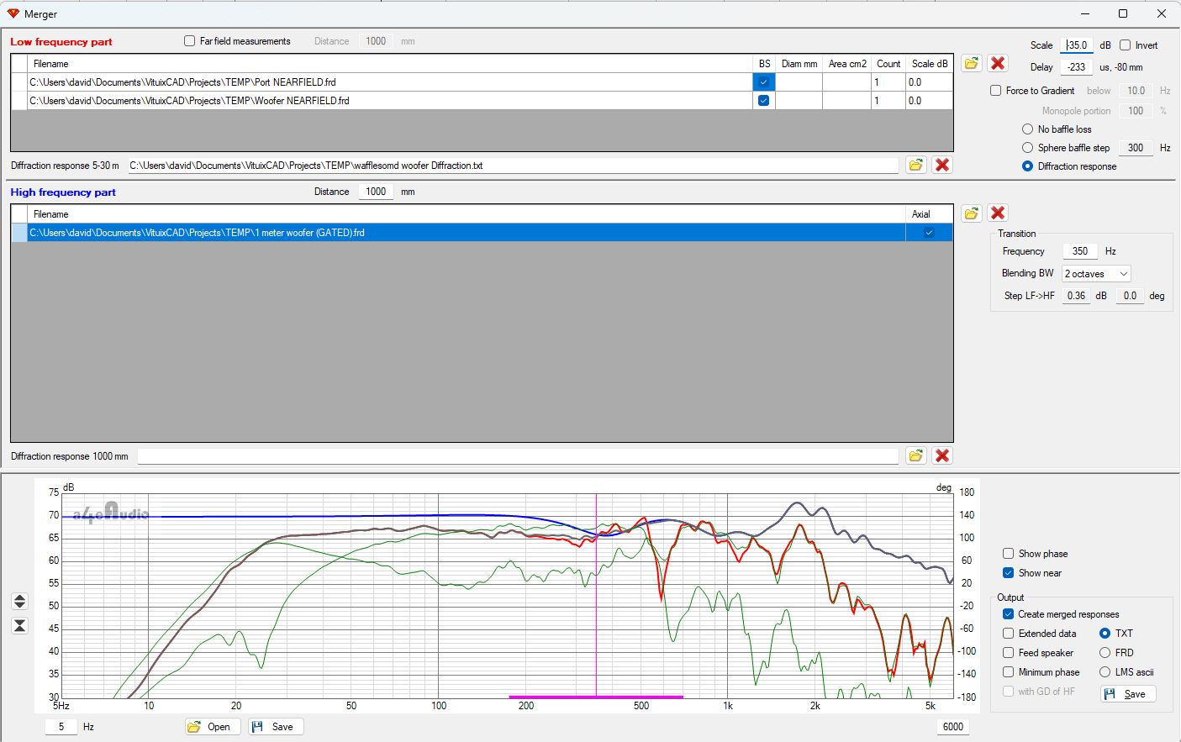Click the 5-30 m diffraction response path field
This screenshot has width=1181, height=742.
tap(513, 166)
